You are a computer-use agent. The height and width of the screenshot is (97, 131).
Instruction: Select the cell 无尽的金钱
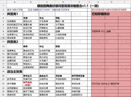pos(15,64)
